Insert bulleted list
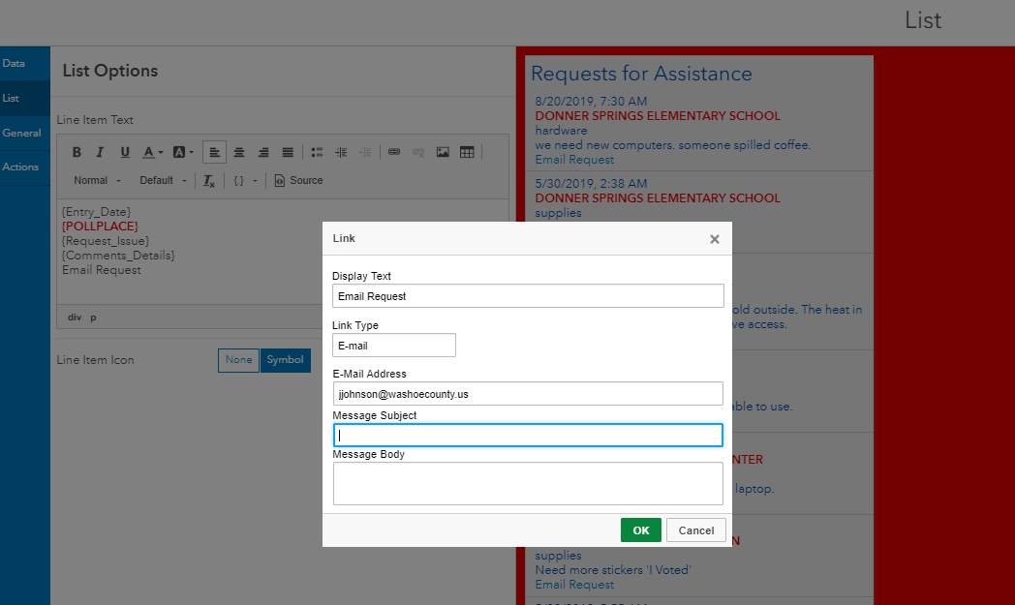This screenshot has height=605, width=1015. click(317, 152)
